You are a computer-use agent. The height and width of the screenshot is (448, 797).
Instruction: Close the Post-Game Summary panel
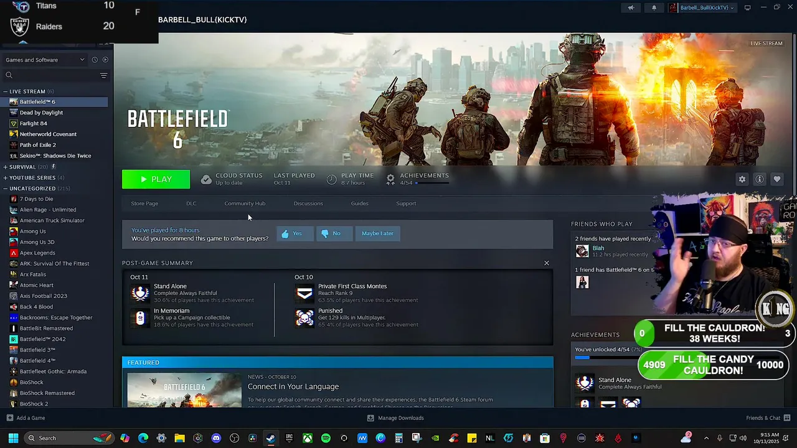click(x=547, y=263)
